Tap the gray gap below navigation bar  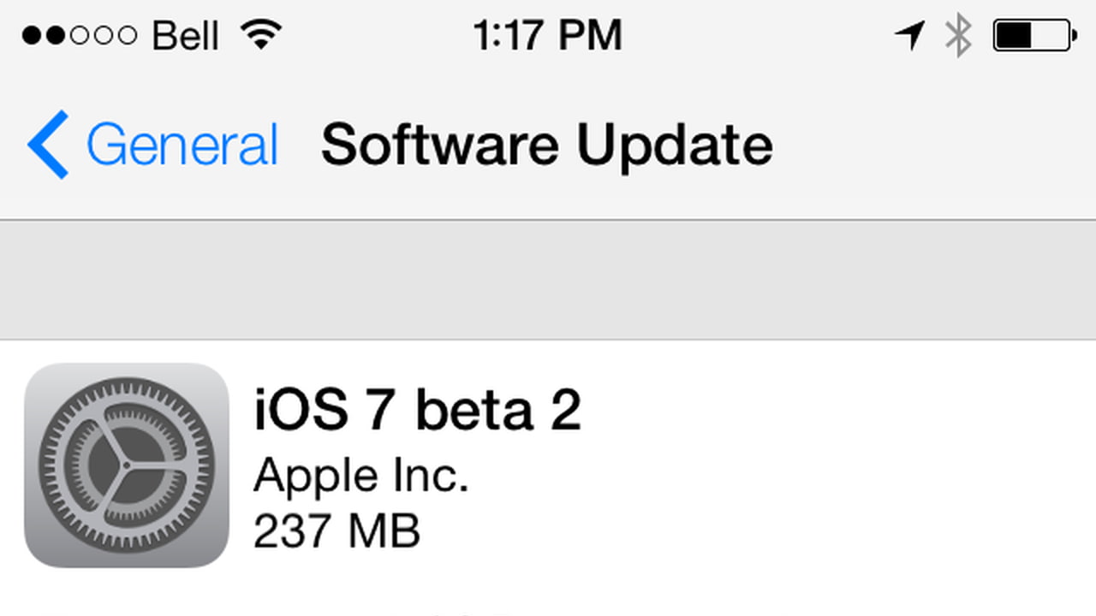coord(548,280)
